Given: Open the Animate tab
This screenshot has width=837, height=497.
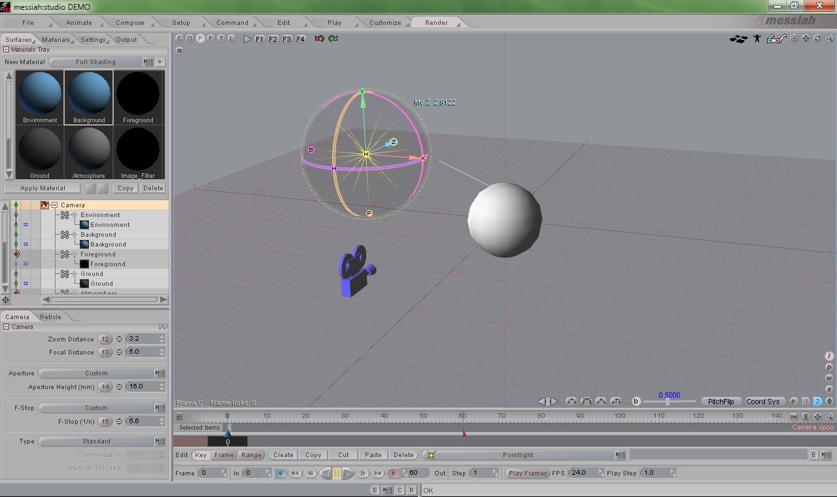Looking at the screenshot, I should click(x=79, y=22).
